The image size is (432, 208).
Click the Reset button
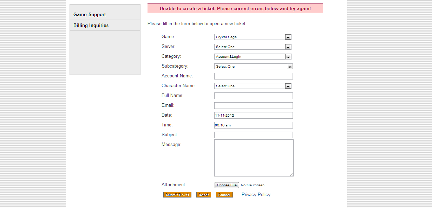click(204, 195)
